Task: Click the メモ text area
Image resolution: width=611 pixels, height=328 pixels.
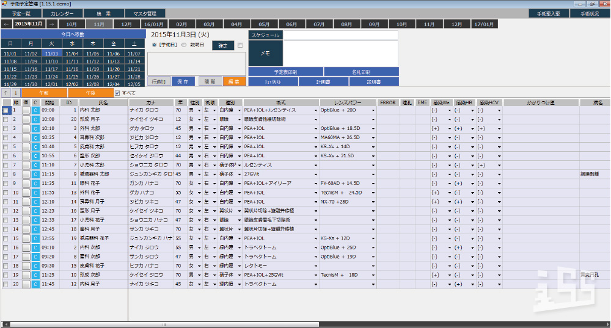Action: 340,53
